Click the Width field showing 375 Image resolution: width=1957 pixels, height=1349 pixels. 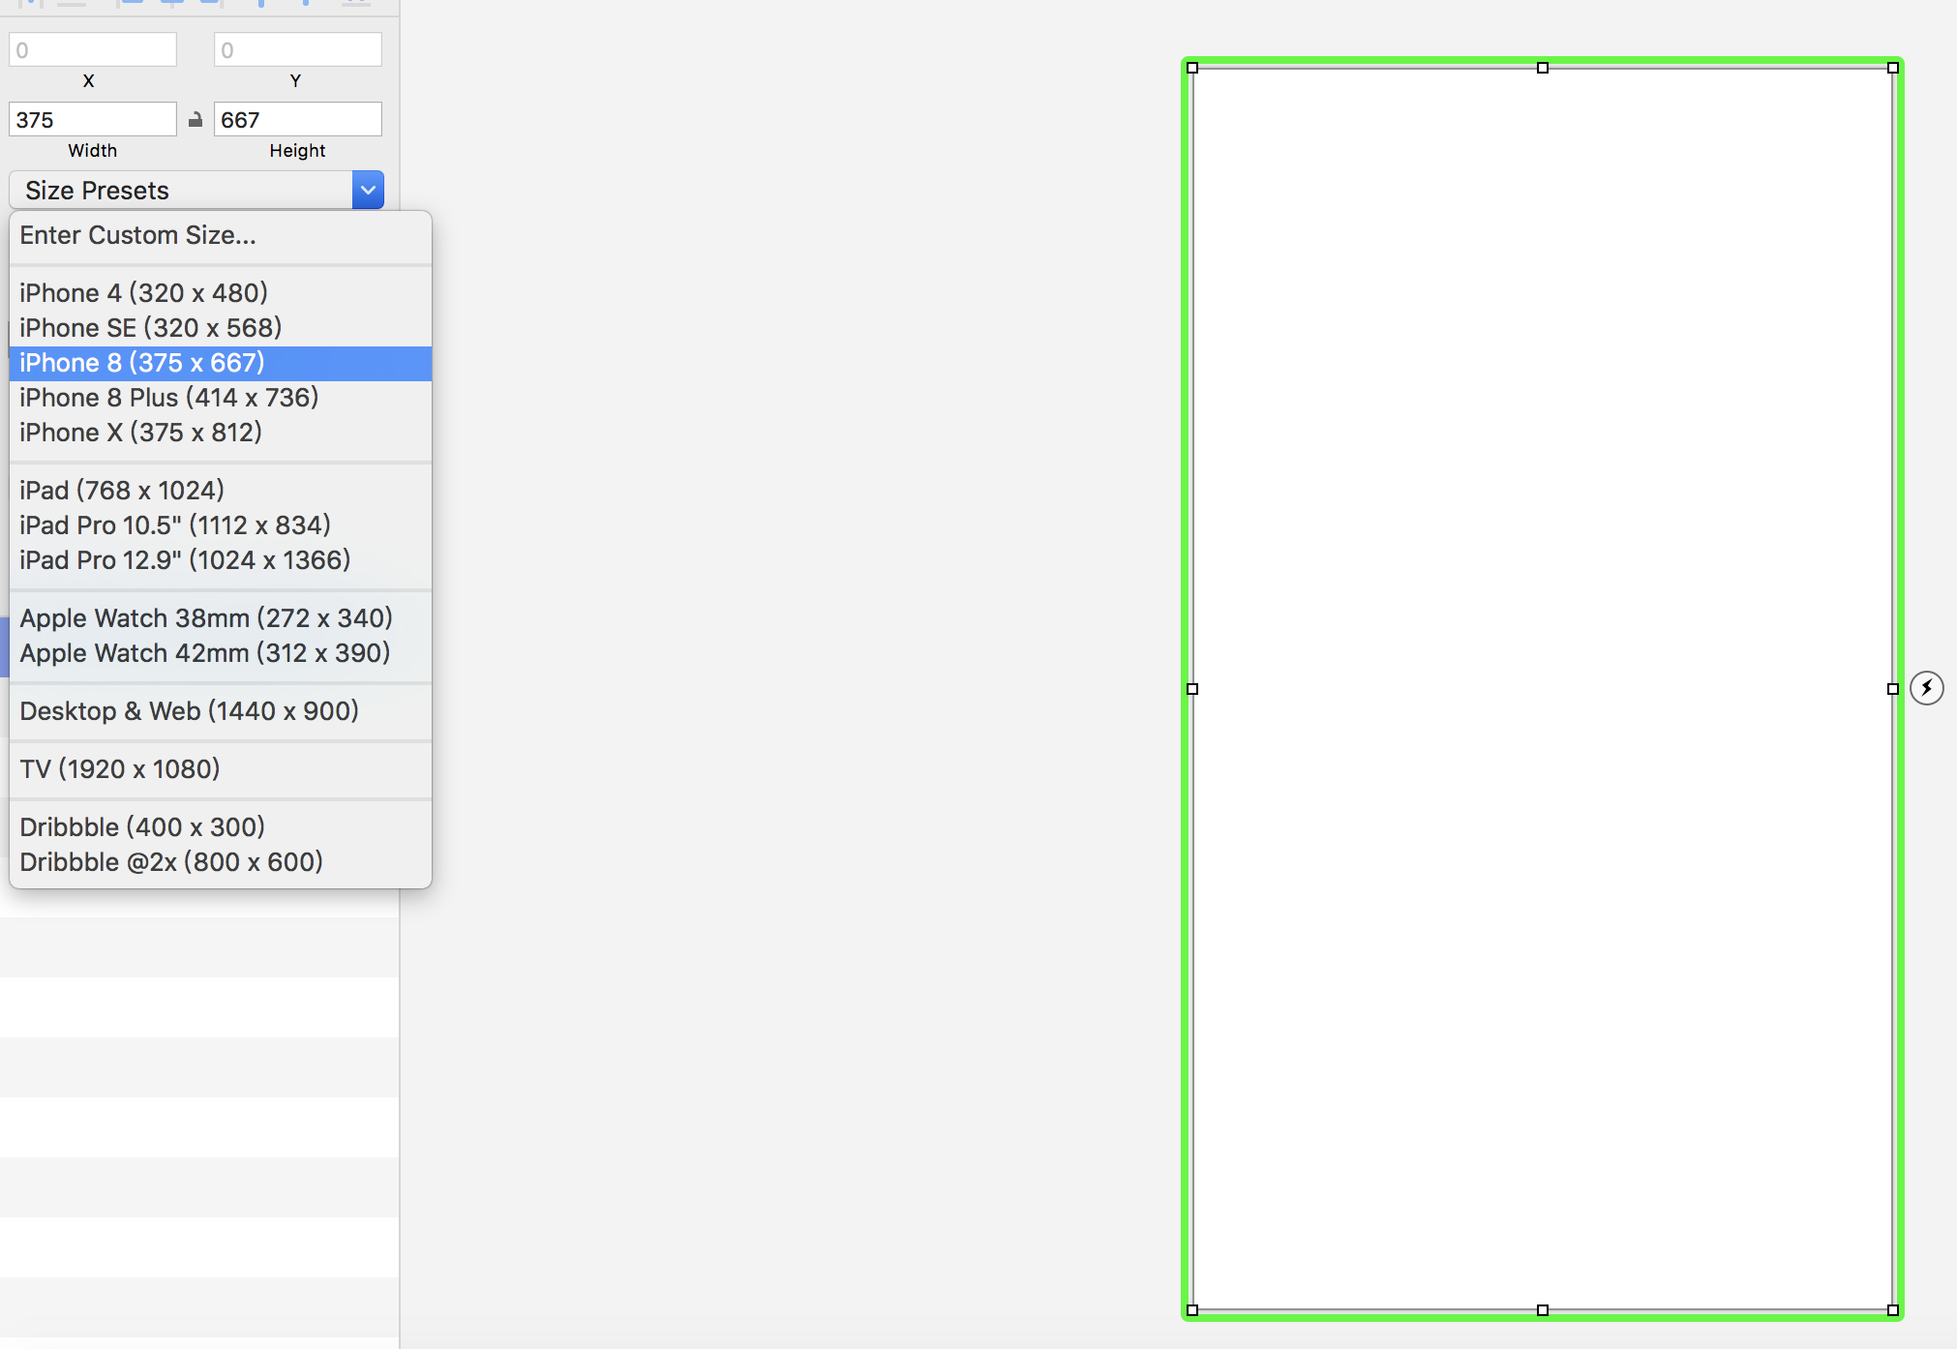click(92, 120)
